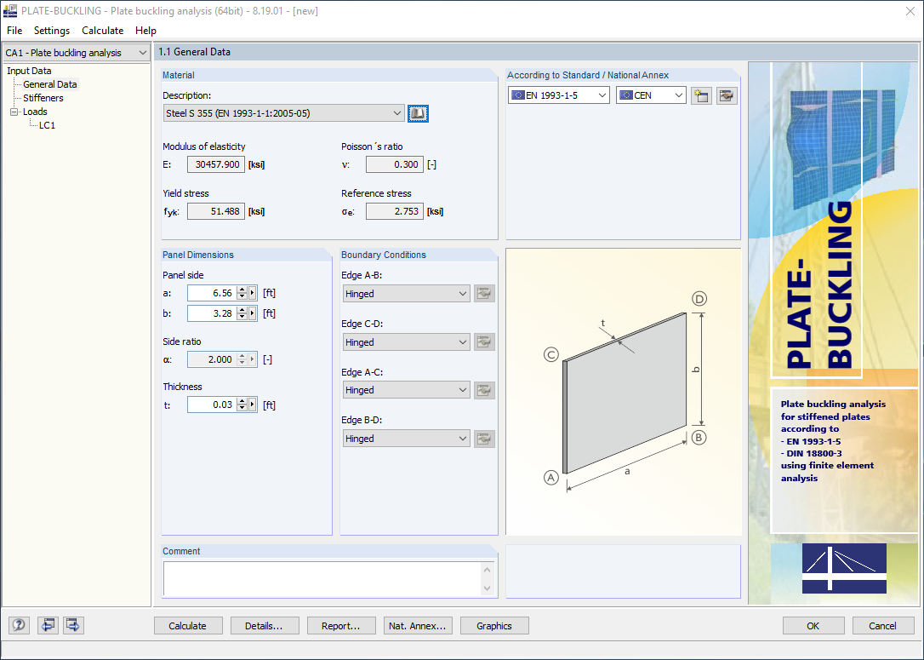Open the Settings menu
Viewport: 924px width, 660px height.
[51, 30]
